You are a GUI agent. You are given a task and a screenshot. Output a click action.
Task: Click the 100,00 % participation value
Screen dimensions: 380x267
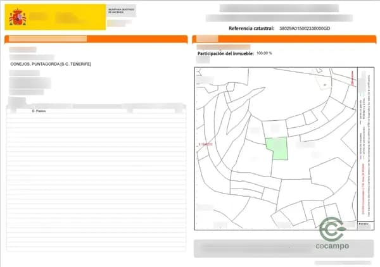coord(264,54)
